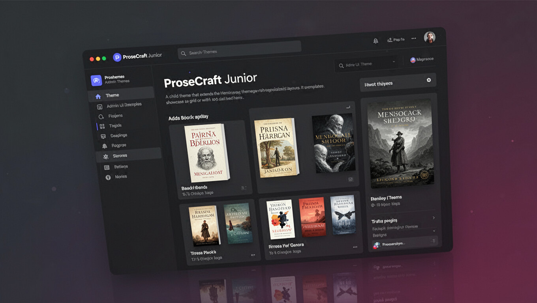Viewport: 537px width, 303px height.
Task: Open the Pairna Bderlios book cover thumbnail
Action: click(206, 152)
